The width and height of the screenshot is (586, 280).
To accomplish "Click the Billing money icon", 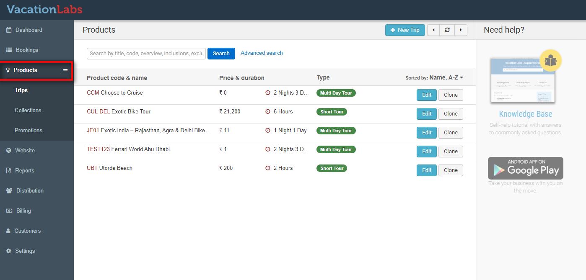I will click(x=9, y=211).
